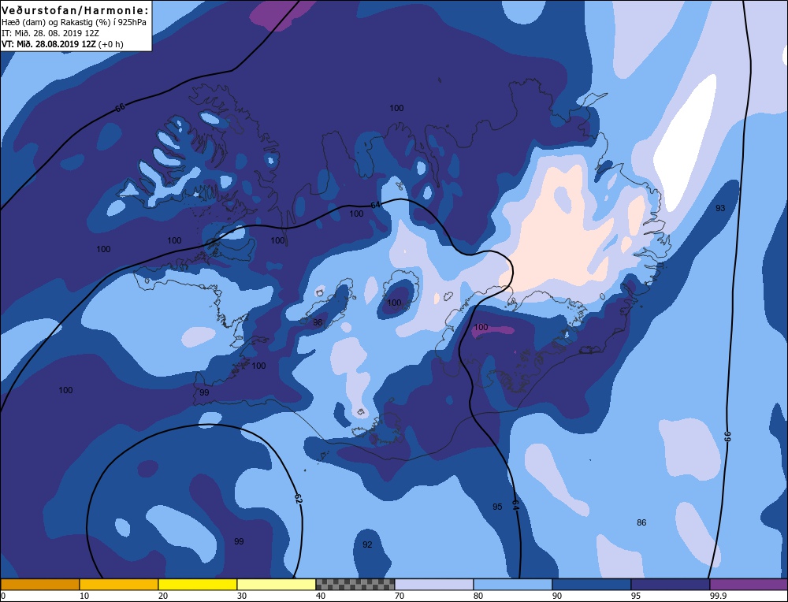This screenshot has width=788, height=602.
Task: Click the '92' humidity value on the map
Action: point(367,544)
